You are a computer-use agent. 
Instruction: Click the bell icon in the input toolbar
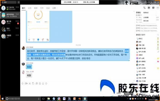[43, 84]
